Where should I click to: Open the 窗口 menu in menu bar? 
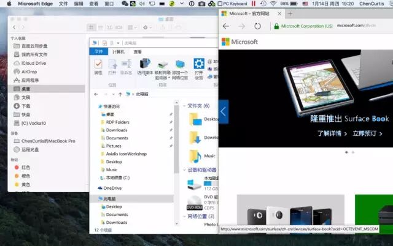point(109,4)
